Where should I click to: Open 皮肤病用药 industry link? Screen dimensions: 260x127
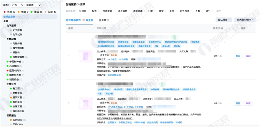tap(152, 123)
